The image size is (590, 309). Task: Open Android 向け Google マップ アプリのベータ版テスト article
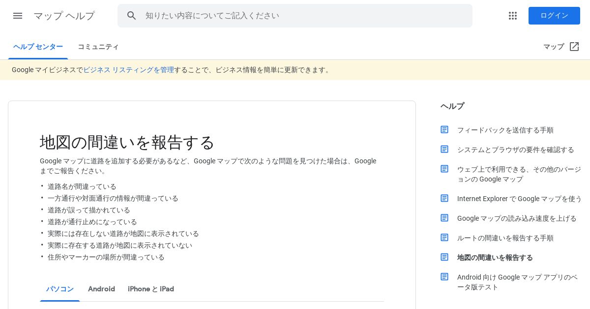point(517,282)
